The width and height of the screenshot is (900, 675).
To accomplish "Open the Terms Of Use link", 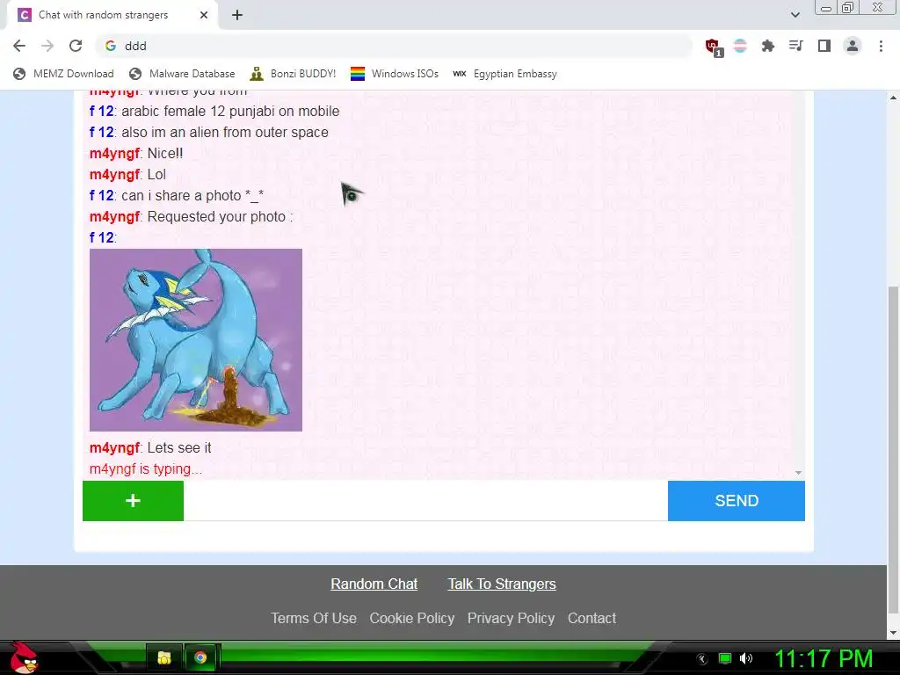I will click(x=314, y=618).
